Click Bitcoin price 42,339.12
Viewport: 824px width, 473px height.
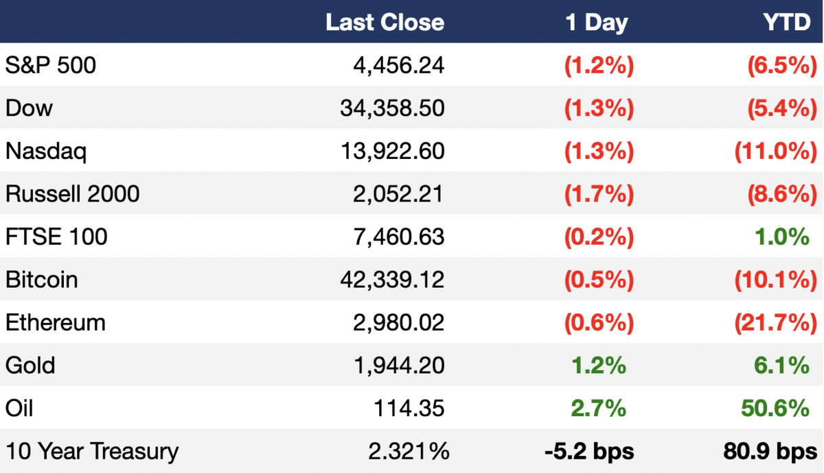(x=392, y=280)
